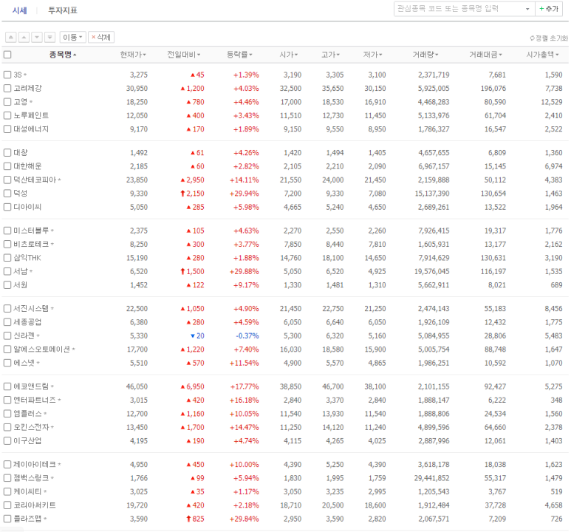Screen dimensions: 571x532
Task: Open the 서원 stock link
Action: (21, 285)
